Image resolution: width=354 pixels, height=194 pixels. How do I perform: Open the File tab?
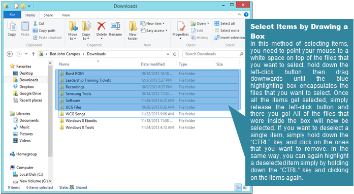tap(12, 15)
